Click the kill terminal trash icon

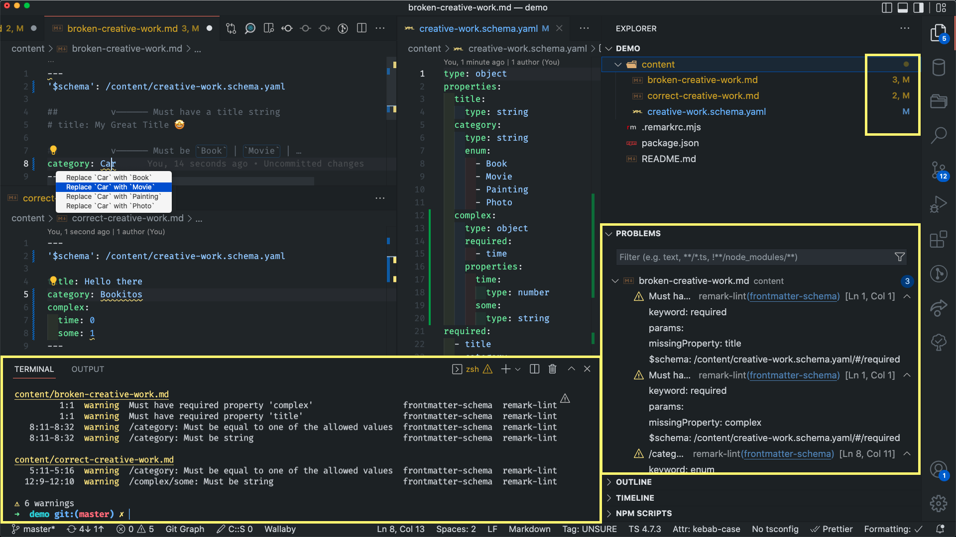[552, 369]
